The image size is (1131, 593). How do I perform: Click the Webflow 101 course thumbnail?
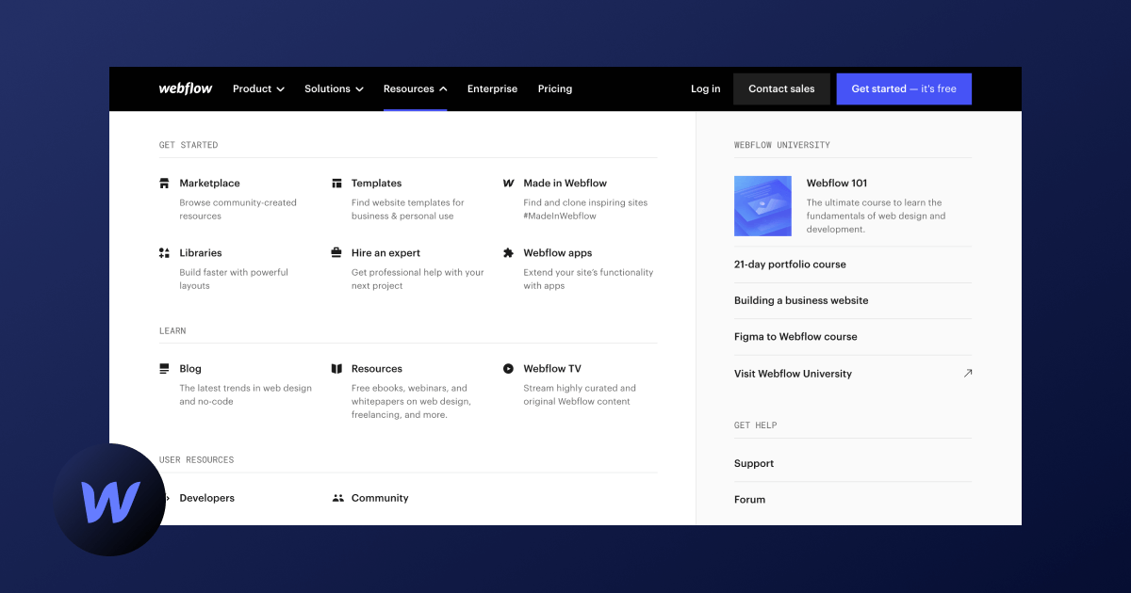click(762, 205)
